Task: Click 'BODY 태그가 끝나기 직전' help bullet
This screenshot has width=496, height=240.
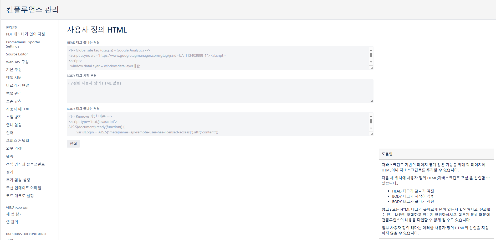Action: coord(413,202)
